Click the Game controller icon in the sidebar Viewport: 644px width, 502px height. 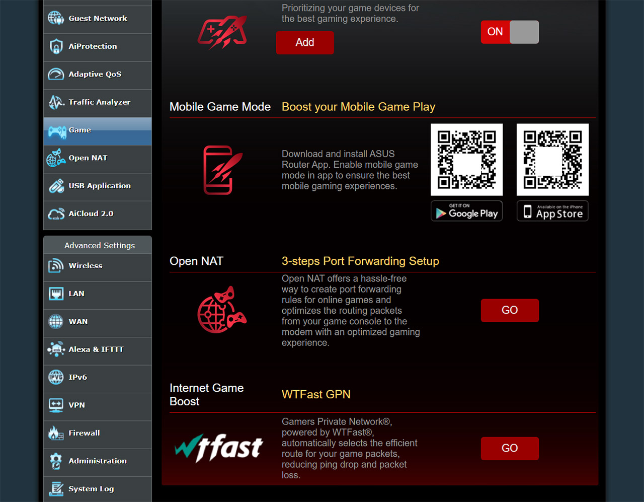point(57,131)
